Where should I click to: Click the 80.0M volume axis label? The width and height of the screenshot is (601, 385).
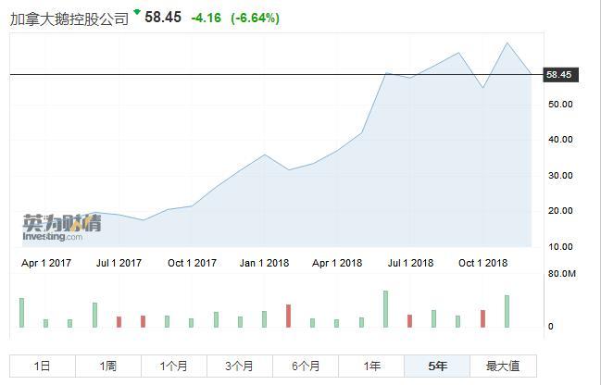point(562,275)
